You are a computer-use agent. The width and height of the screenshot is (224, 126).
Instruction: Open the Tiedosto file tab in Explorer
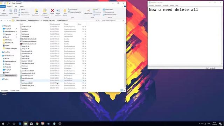coord(2,6)
